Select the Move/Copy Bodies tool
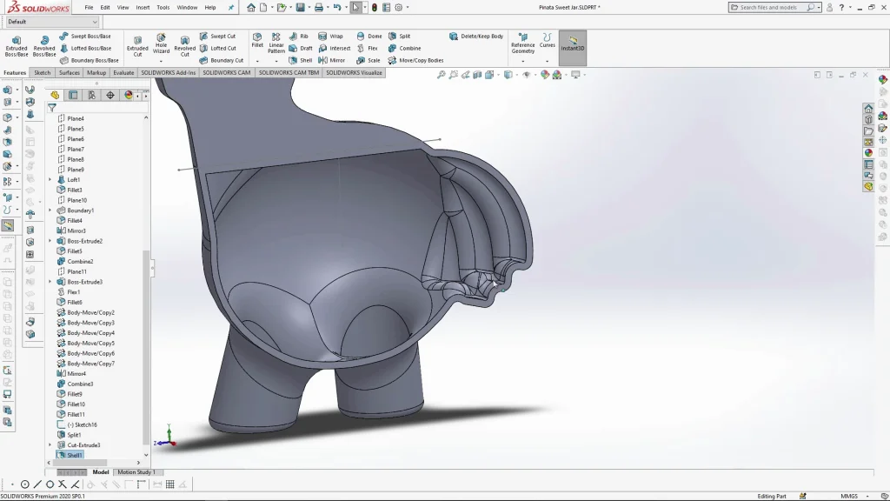This screenshot has width=890, height=501. (415, 61)
